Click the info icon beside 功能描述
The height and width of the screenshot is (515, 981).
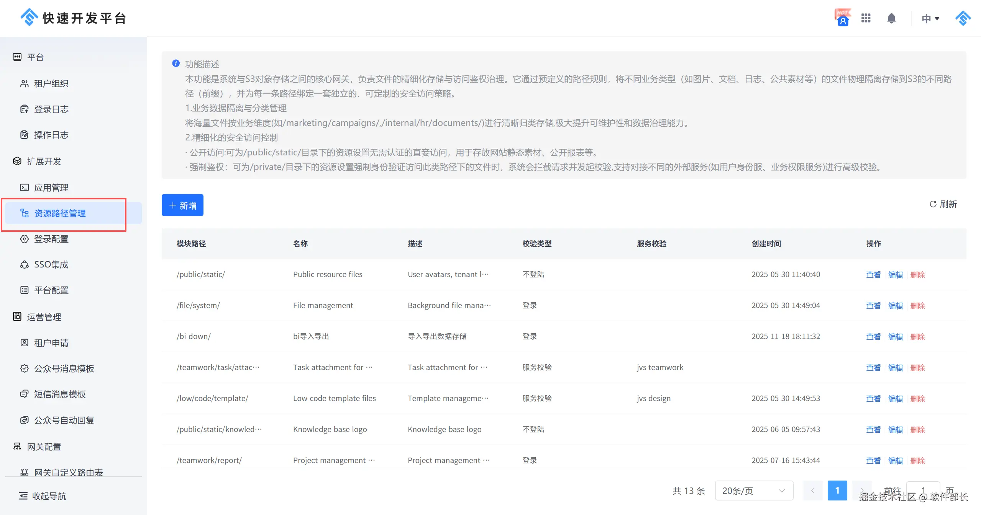pos(176,64)
